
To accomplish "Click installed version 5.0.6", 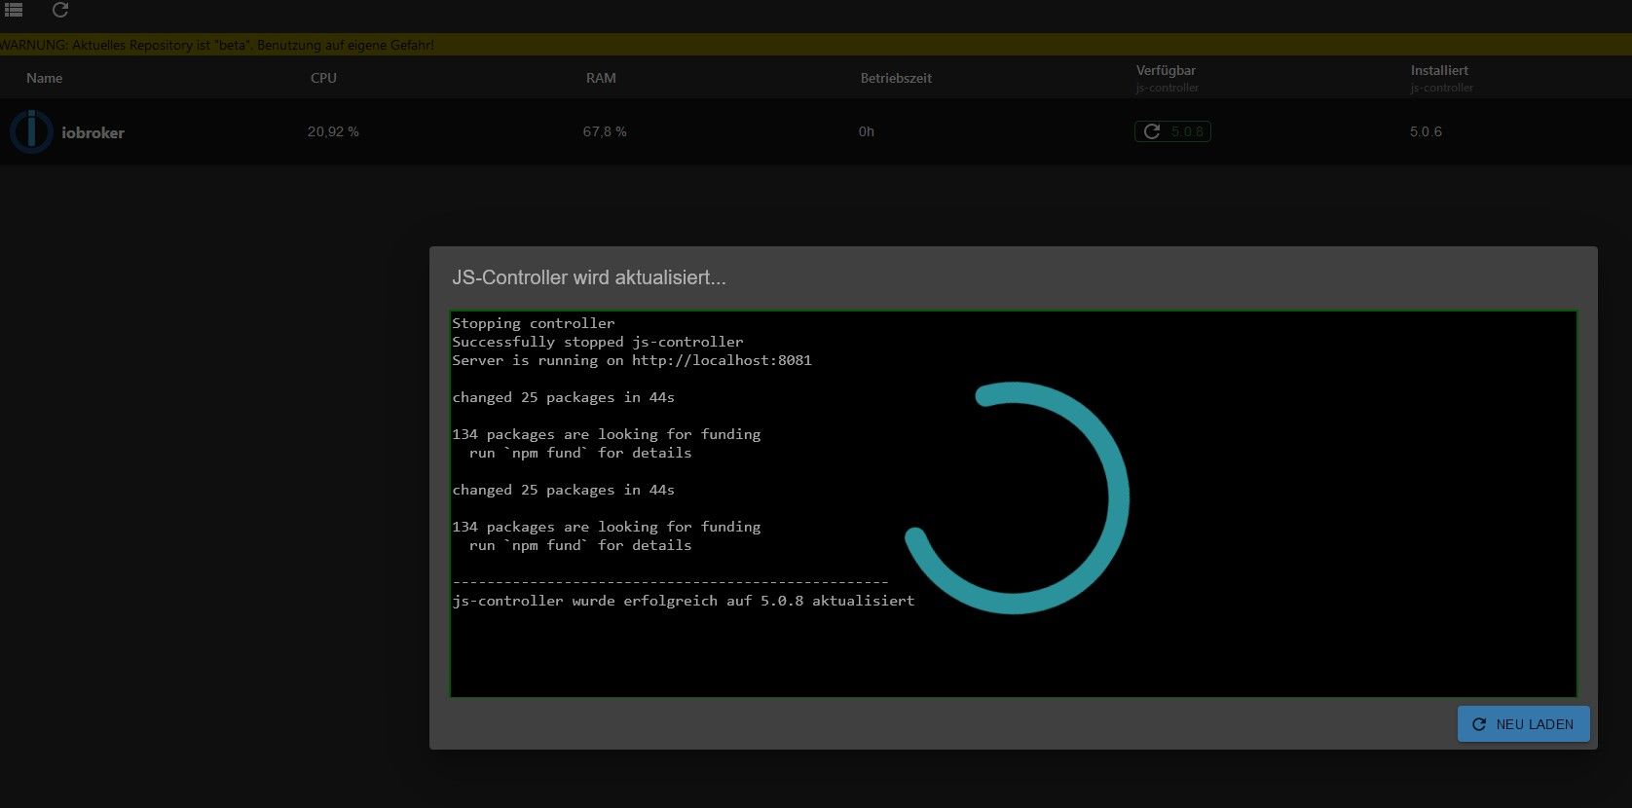I will (1426, 131).
